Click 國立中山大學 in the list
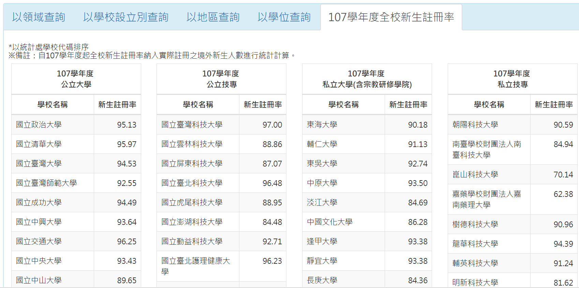The width and height of the screenshot is (579, 288). pyautogui.click(x=39, y=280)
